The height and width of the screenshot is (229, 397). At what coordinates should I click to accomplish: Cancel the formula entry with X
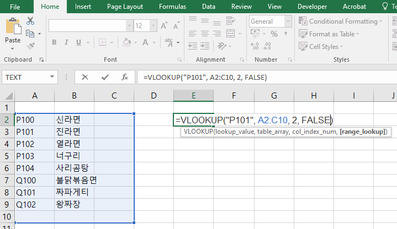tap(85, 77)
